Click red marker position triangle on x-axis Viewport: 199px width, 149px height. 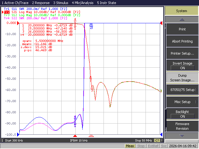coord(75,136)
